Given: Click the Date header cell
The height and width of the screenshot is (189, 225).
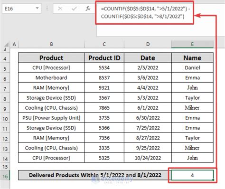Looking at the screenshot, I should tap(148, 58).
